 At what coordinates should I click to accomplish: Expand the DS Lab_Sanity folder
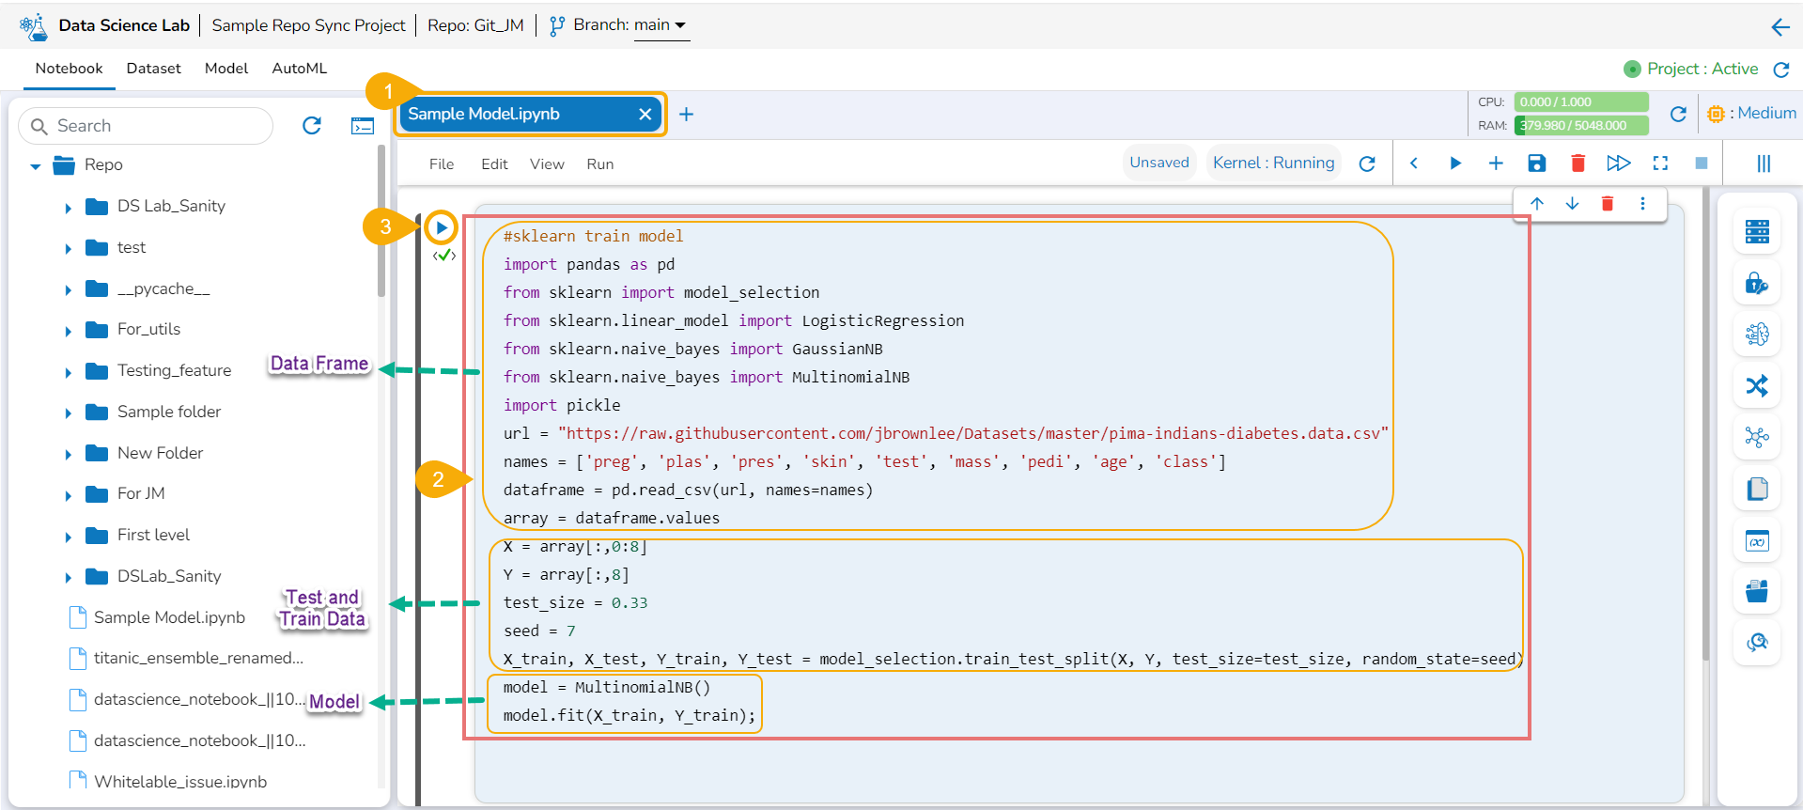click(68, 208)
